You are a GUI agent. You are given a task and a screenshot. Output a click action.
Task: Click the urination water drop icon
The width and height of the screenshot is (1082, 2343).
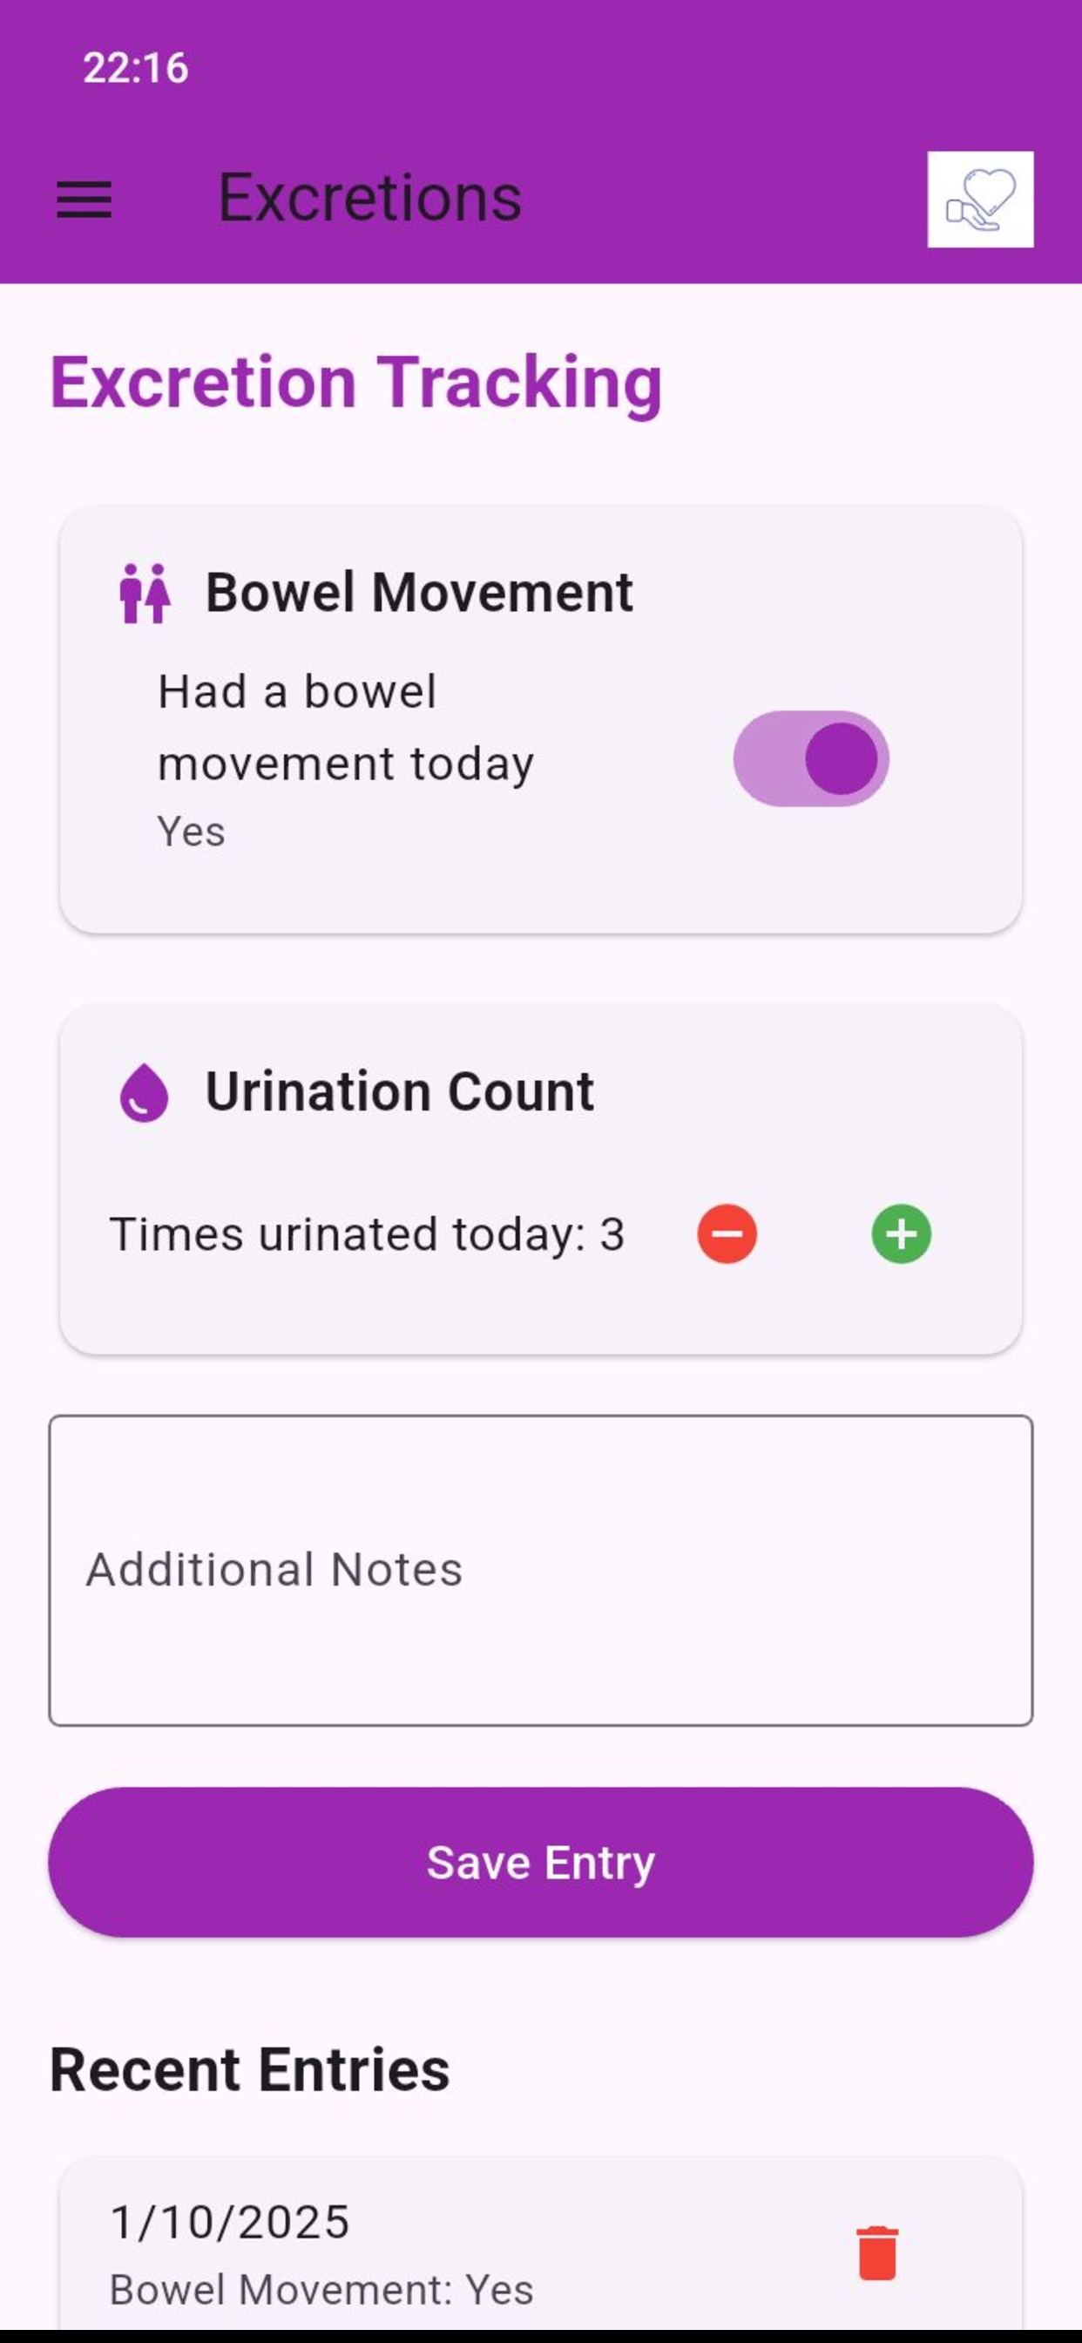[145, 1092]
